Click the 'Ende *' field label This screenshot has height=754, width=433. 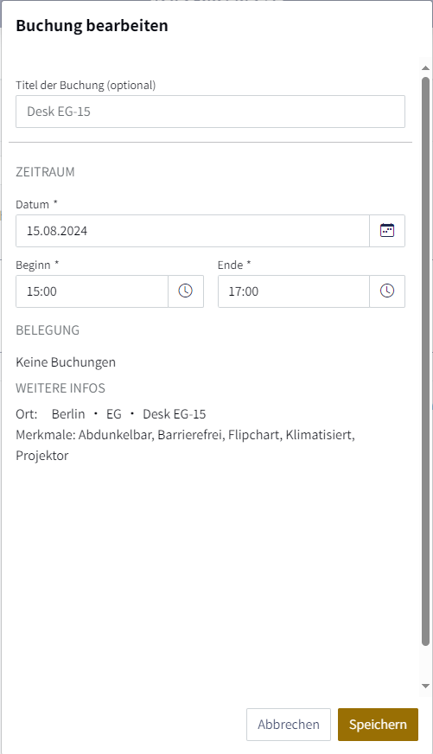[234, 265]
